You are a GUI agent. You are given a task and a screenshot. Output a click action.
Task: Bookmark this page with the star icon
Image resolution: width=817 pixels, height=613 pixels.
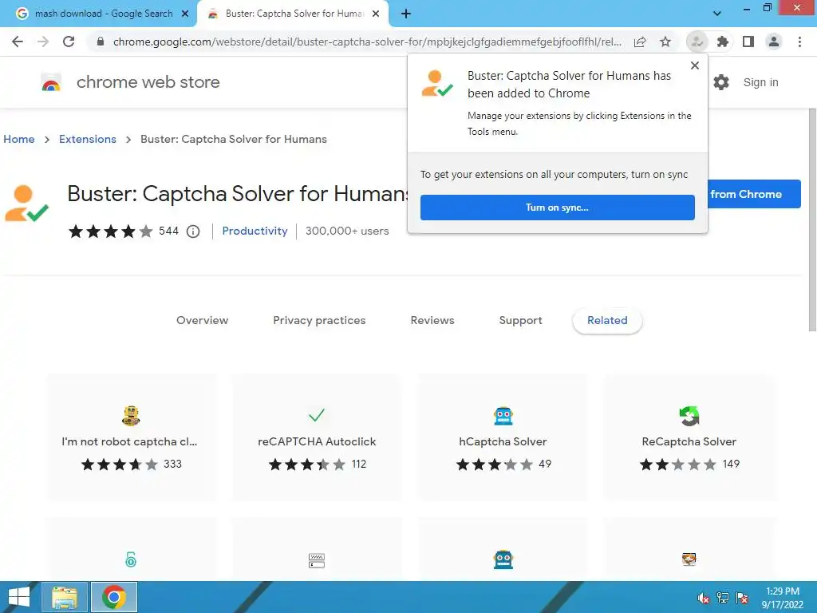(x=665, y=42)
